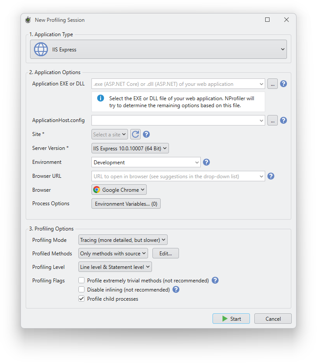Open the IIS Express application type dropdown

[158, 49]
